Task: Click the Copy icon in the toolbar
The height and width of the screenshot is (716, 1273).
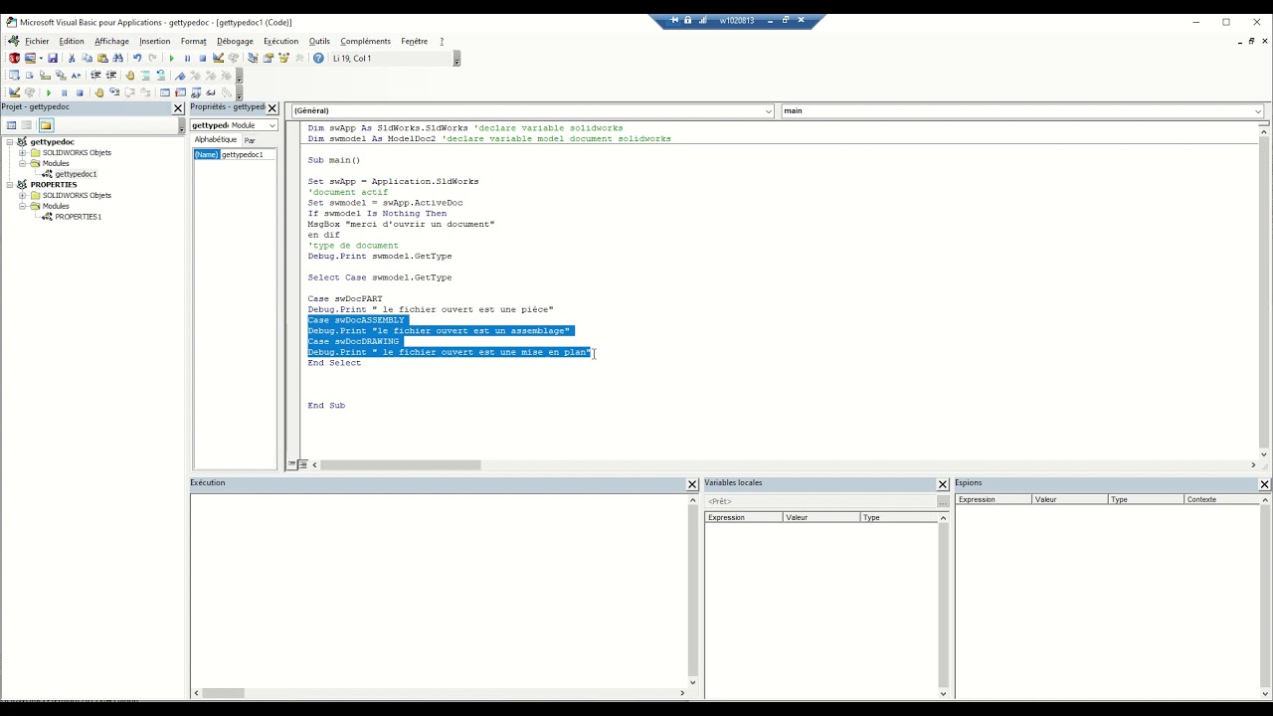Action: point(87,58)
